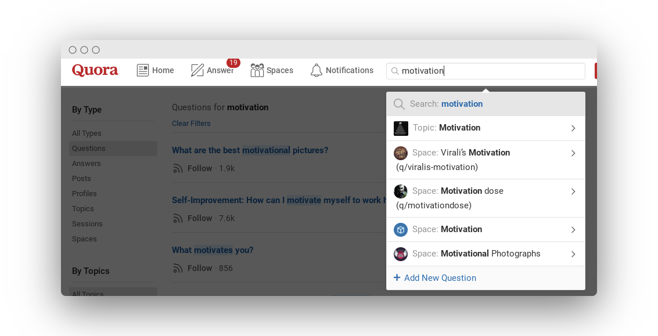658x336 pixels.
Task: Select the Search: motivation suggestion
Action: [486, 104]
